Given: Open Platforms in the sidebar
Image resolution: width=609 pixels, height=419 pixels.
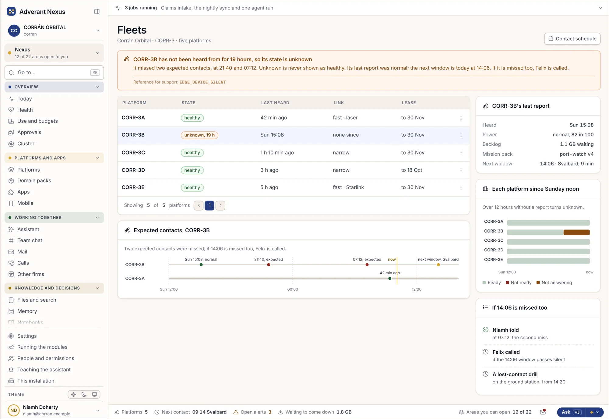Looking at the screenshot, I should (x=54, y=170).
